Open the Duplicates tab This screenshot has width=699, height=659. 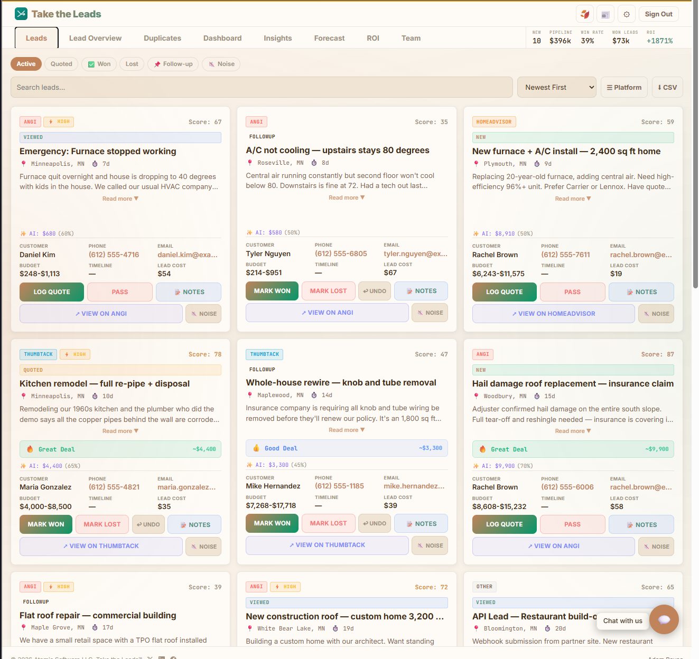162,38
